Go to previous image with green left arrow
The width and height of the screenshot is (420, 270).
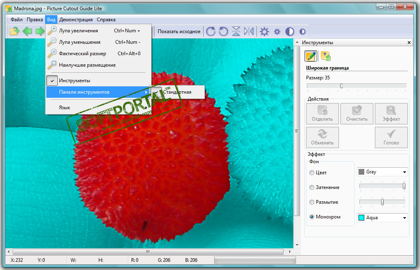pyautogui.click(x=27, y=32)
